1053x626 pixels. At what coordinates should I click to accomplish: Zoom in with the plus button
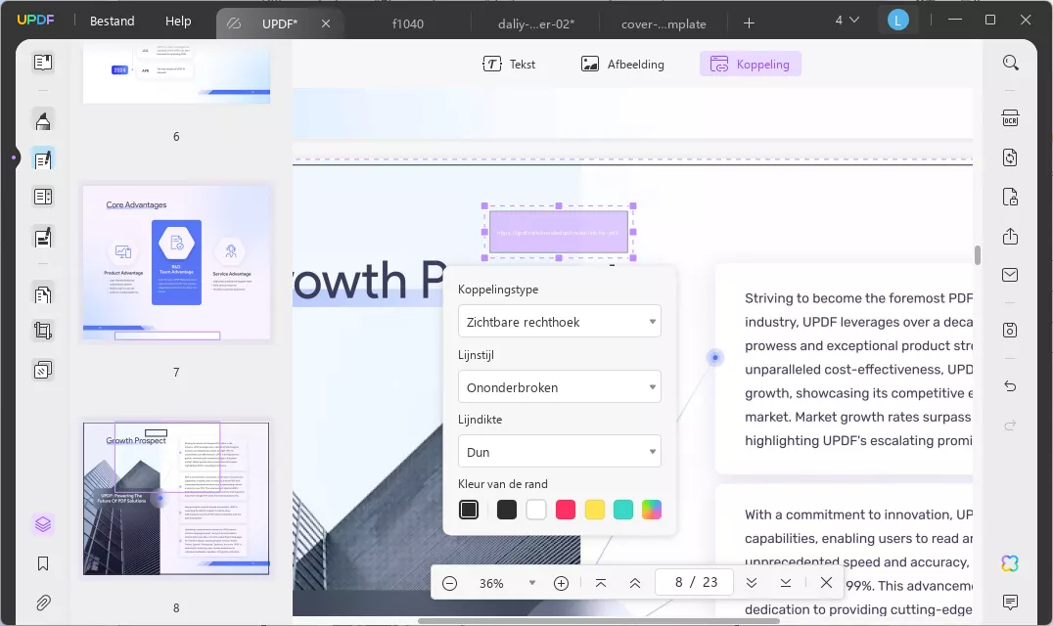pyautogui.click(x=562, y=583)
